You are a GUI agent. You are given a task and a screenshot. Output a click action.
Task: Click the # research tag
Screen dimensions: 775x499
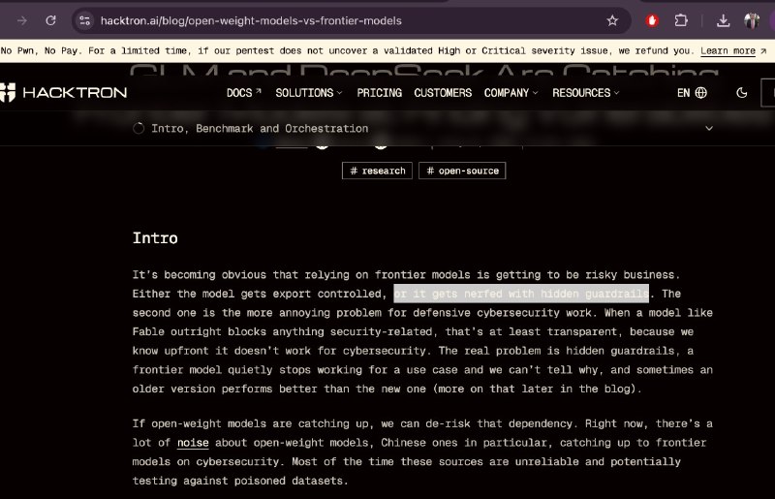click(x=377, y=171)
